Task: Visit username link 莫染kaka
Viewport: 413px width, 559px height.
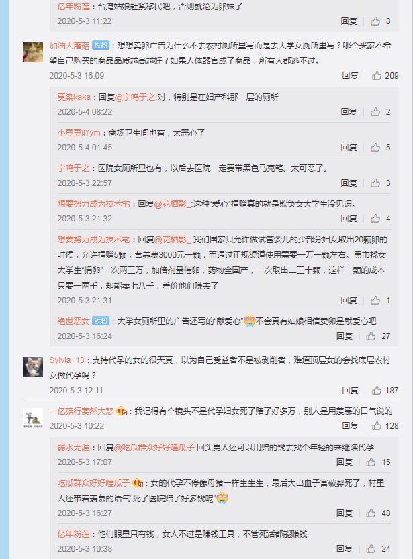Action: (74, 97)
